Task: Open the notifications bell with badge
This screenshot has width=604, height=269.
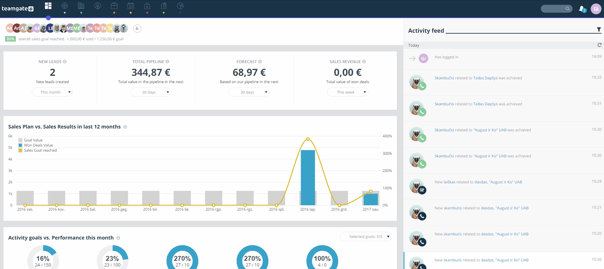Action: pos(582,9)
